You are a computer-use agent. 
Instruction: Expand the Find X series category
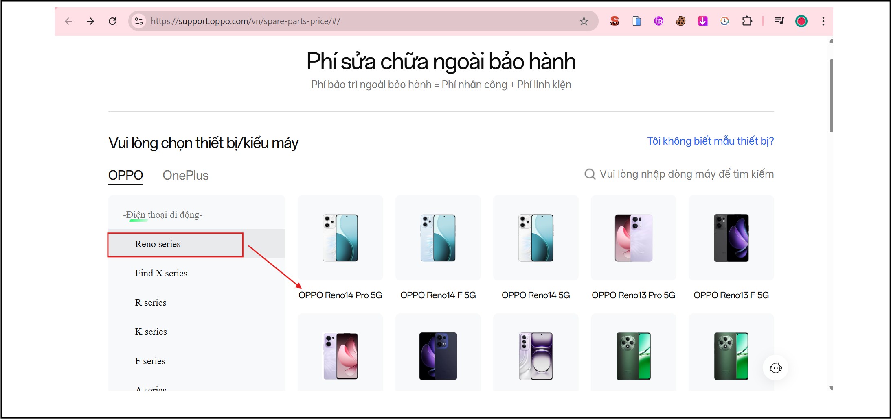tap(161, 273)
